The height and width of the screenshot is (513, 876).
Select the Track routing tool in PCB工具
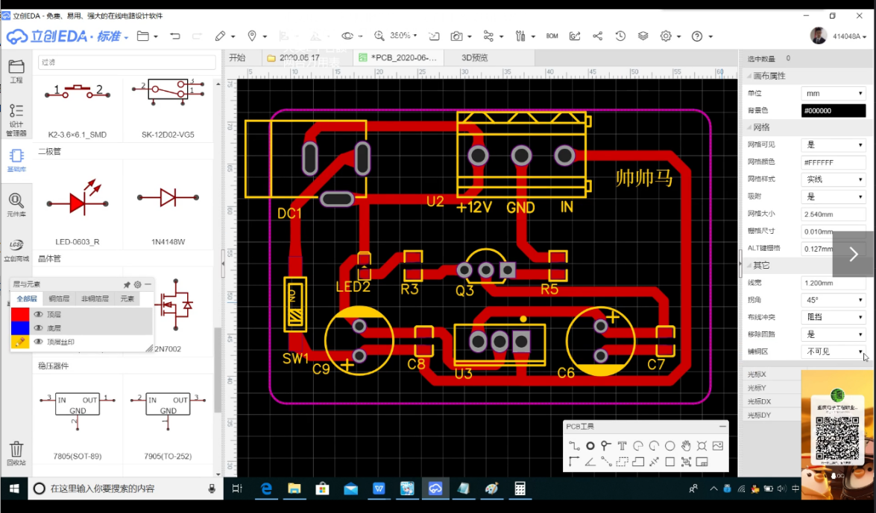coord(574,446)
